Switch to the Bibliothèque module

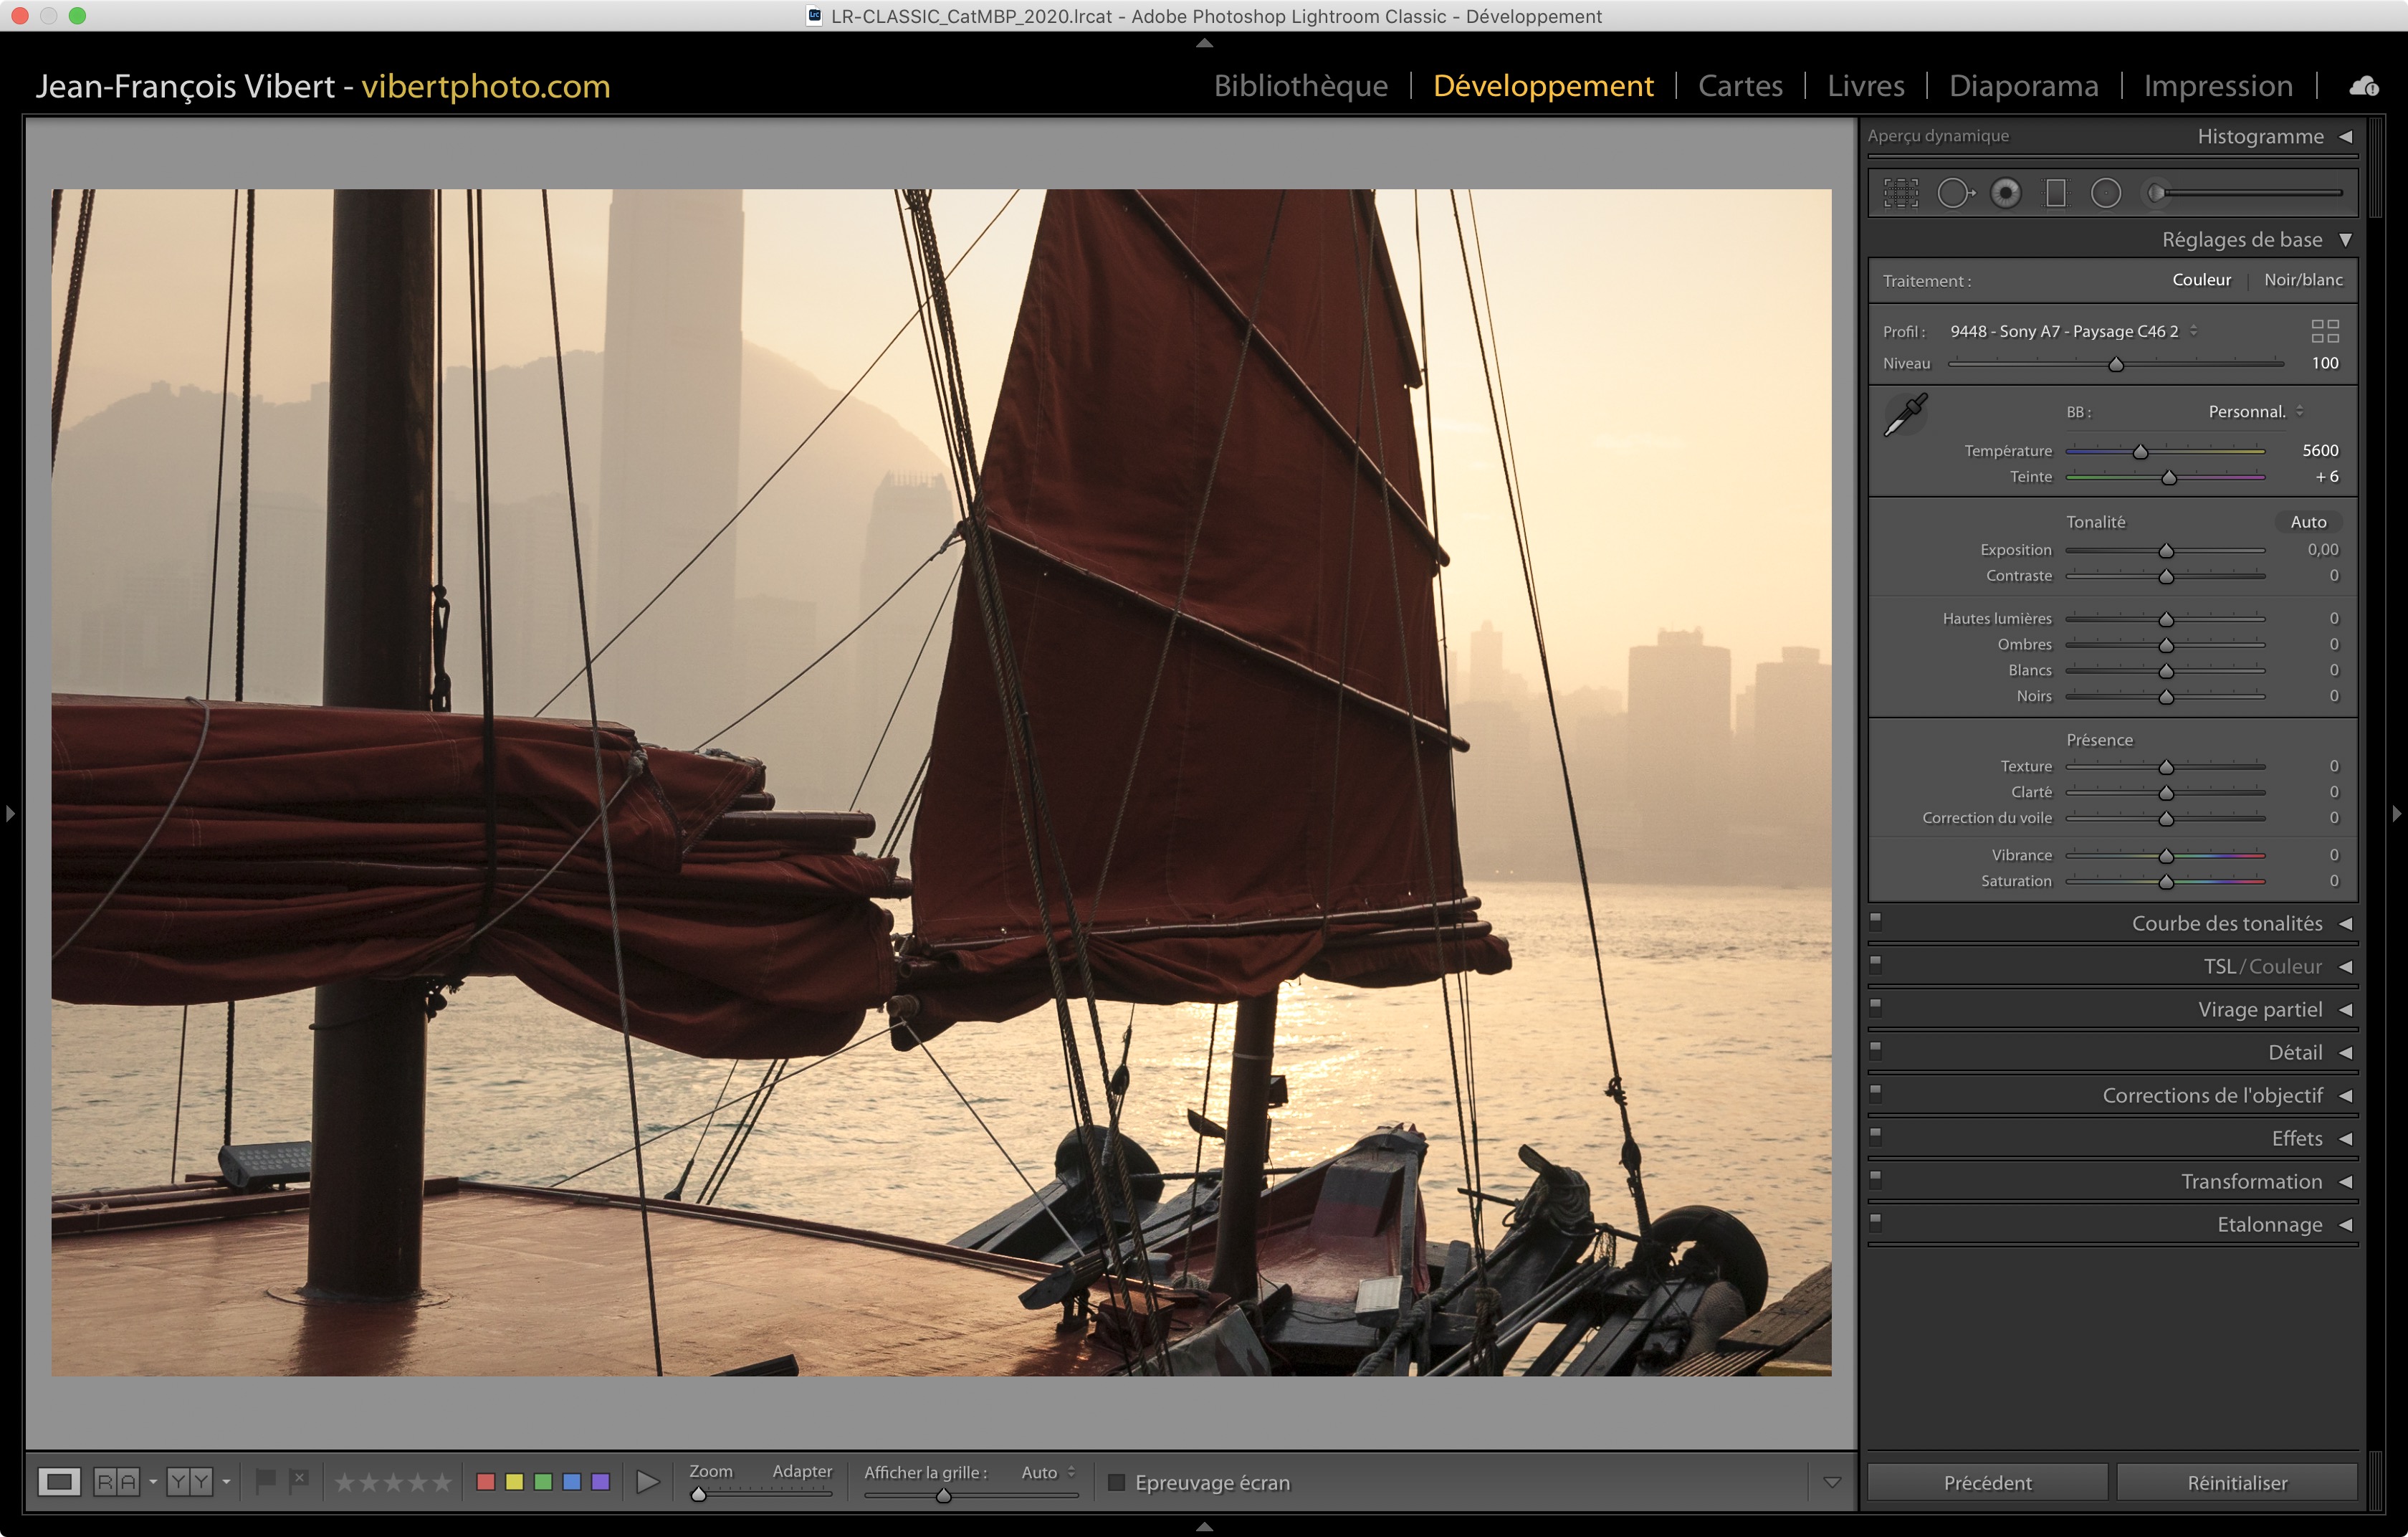(x=1300, y=86)
